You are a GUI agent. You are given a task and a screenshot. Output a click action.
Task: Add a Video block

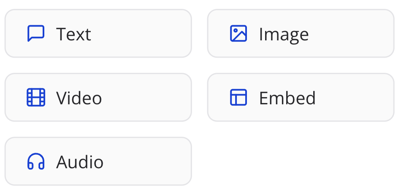98,98
